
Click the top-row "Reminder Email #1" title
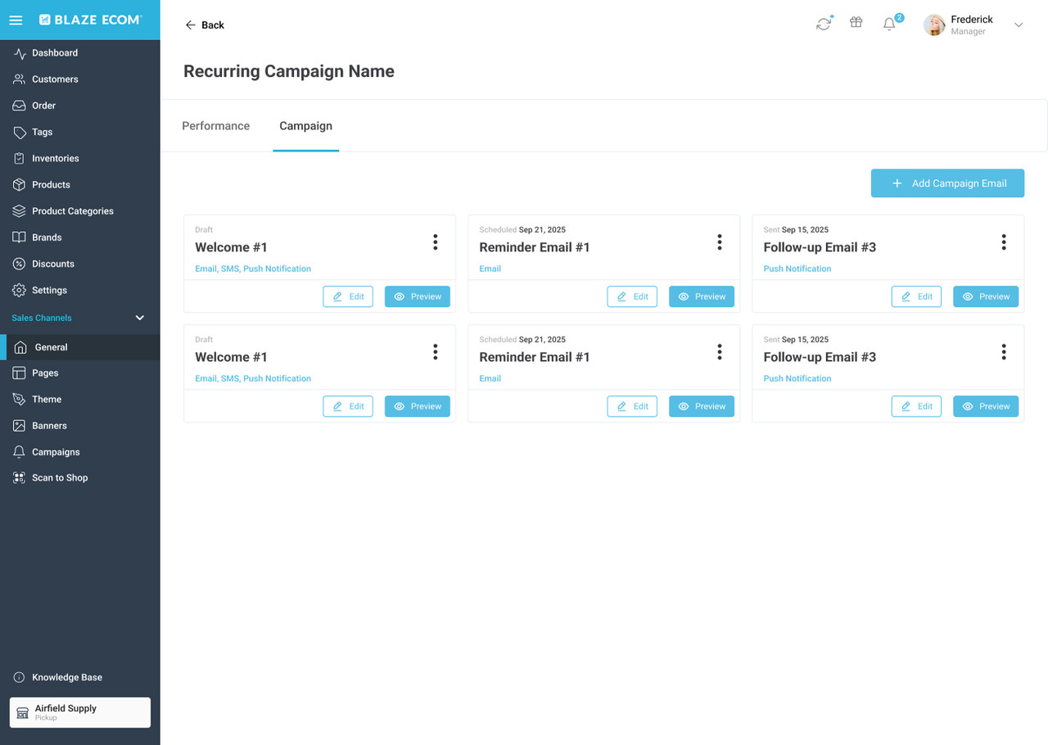pyautogui.click(x=535, y=247)
